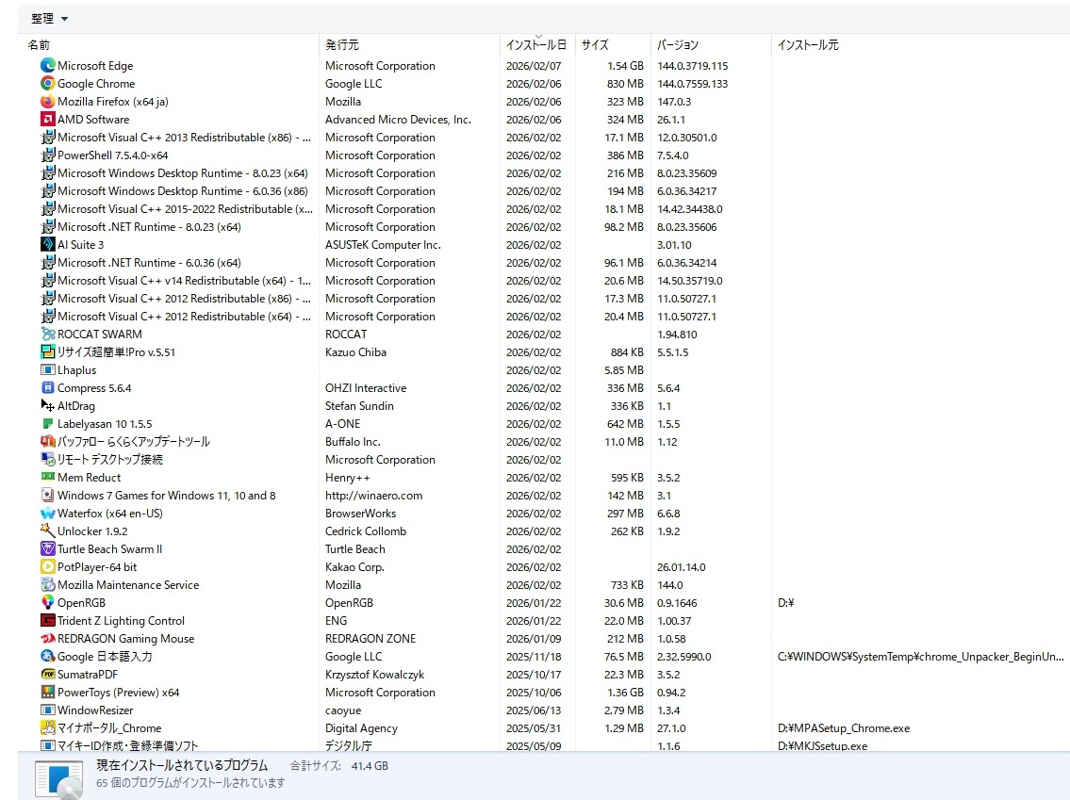Click the Waterfox icon

[48, 513]
